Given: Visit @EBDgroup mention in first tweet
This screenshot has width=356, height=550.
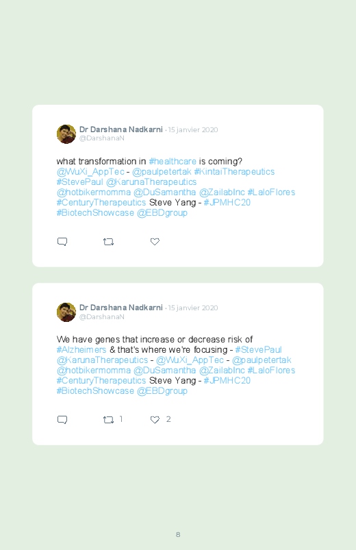Looking at the screenshot, I should (x=162, y=213).
